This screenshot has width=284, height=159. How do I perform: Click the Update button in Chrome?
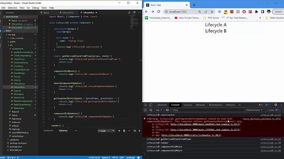coord(278,12)
